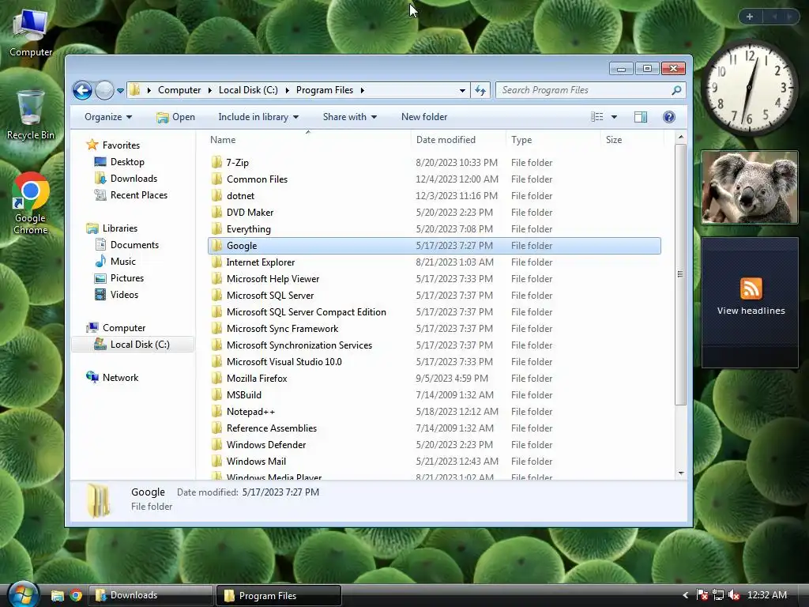Image resolution: width=809 pixels, height=607 pixels.
Task: Select the Everything folder
Action: [x=434, y=228]
